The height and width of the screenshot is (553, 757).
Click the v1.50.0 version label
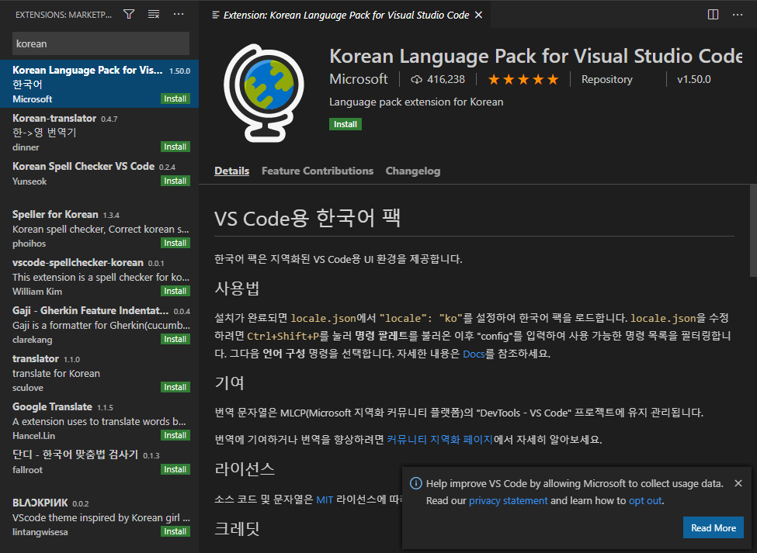tap(694, 79)
